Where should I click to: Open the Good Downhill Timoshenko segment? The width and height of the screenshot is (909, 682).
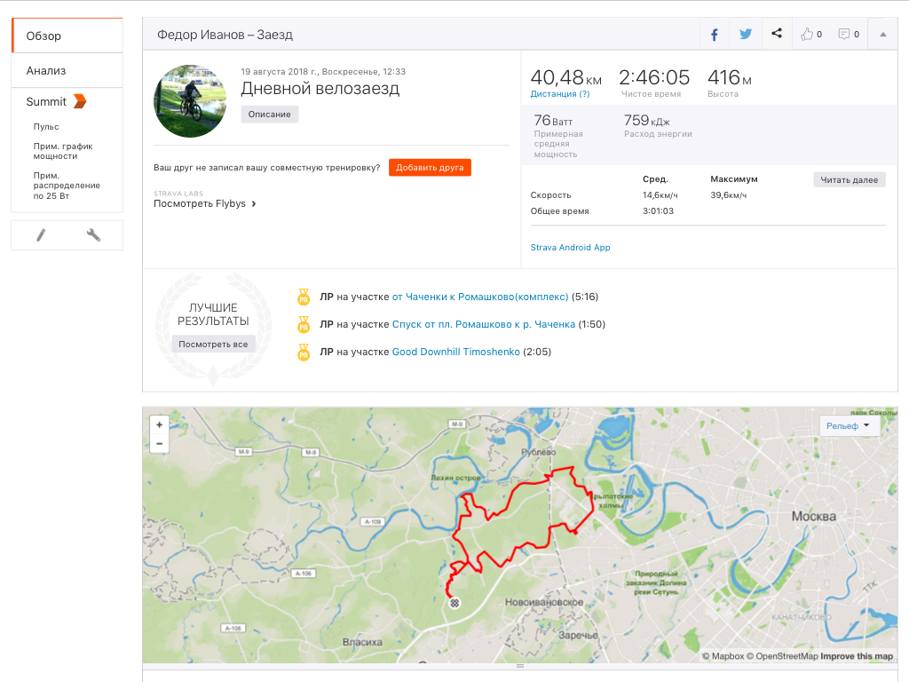(456, 353)
